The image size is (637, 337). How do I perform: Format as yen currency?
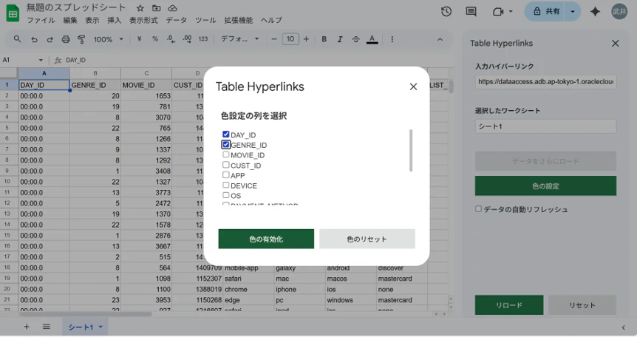pos(140,39)
